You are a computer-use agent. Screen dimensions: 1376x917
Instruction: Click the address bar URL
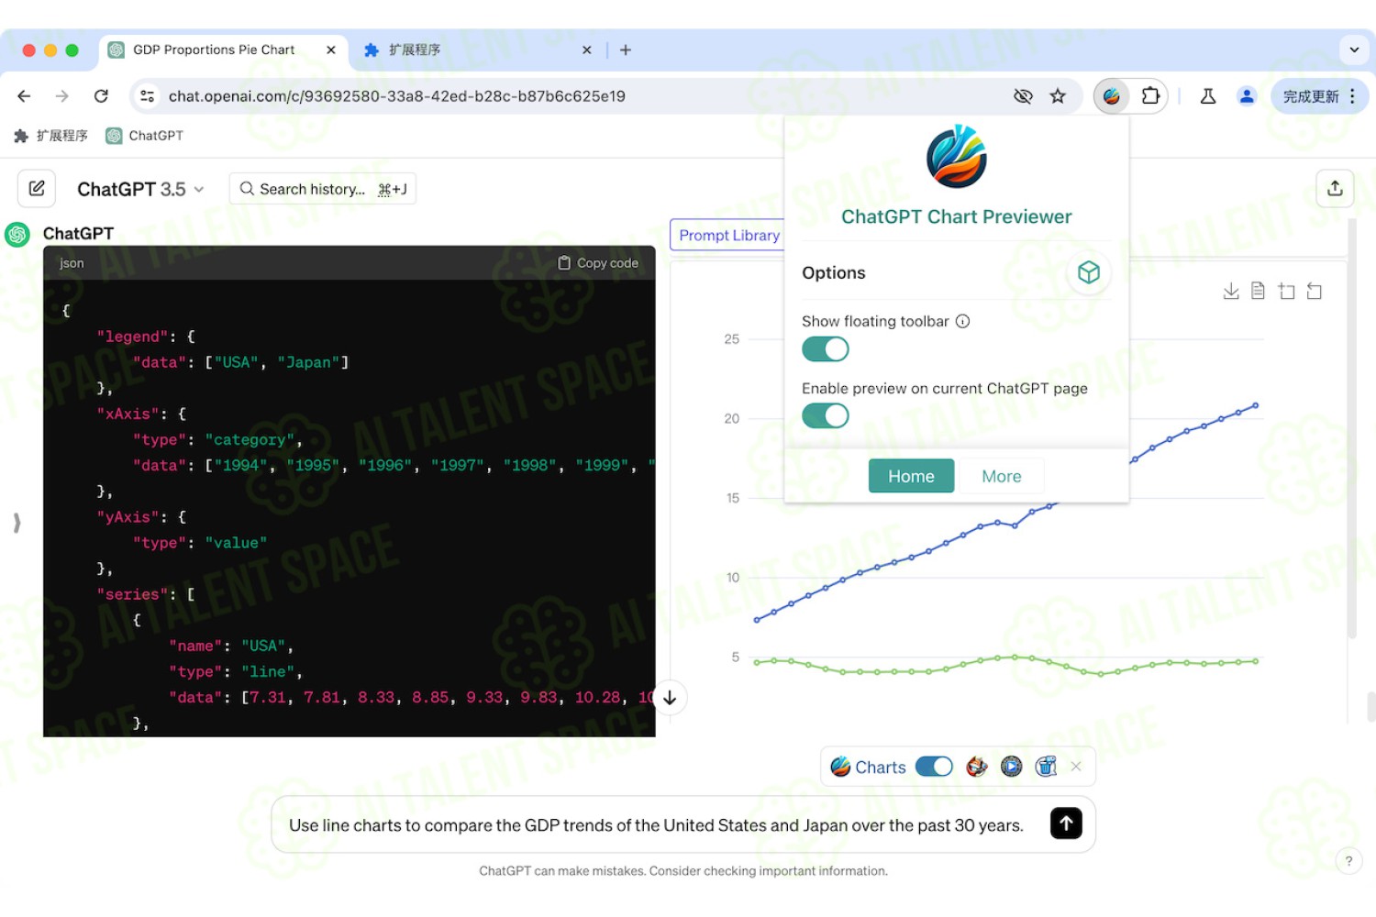(x=396, y=96)
